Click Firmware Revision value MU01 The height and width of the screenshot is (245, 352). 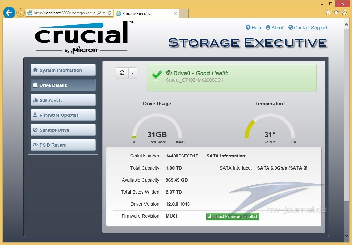click(172, 216)
